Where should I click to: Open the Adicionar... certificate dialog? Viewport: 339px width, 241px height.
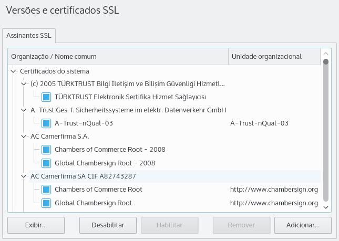click(303, 225)
